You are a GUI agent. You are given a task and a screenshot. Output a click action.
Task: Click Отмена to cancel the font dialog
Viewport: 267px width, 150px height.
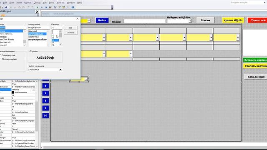tap(71, 32)
